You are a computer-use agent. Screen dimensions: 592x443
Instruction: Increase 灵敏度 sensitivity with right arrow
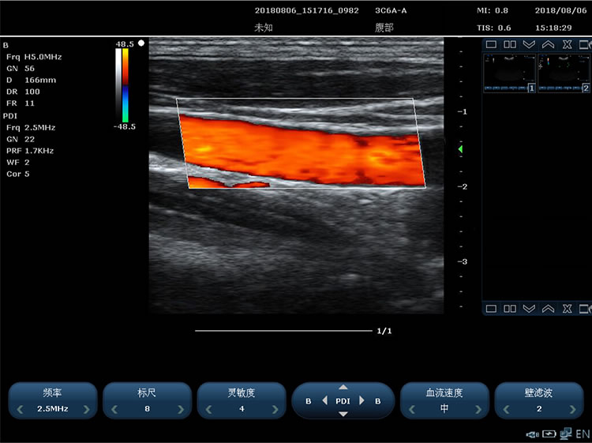coord(274,409)
